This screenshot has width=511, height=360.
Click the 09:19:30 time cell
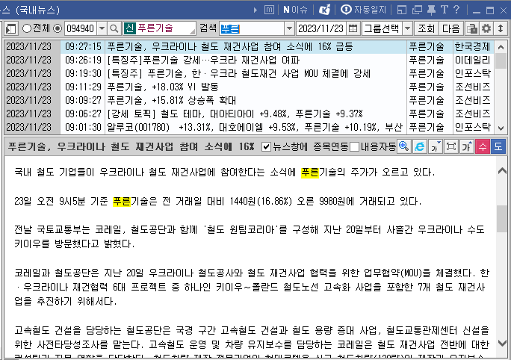coord(83,73)
